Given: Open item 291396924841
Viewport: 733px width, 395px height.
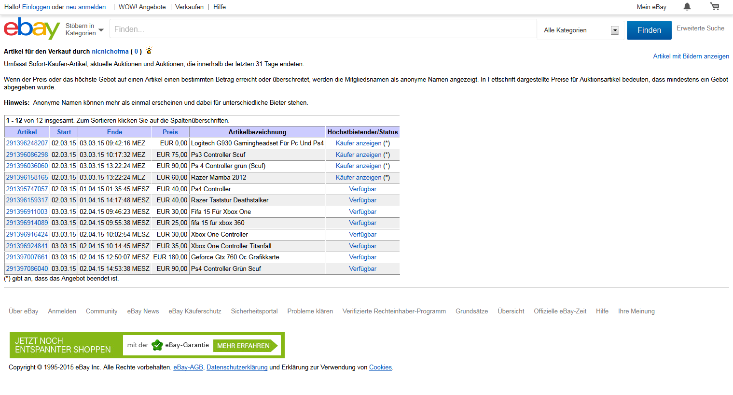Looking at the screenshot, I should 27,246.
